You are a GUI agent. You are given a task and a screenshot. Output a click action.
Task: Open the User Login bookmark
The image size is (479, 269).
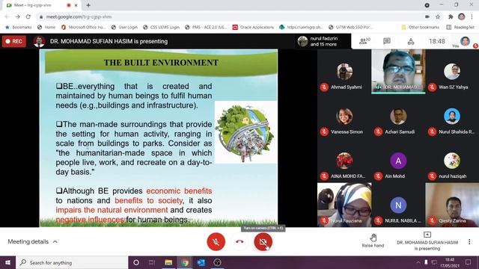click(x=124, y=27)
